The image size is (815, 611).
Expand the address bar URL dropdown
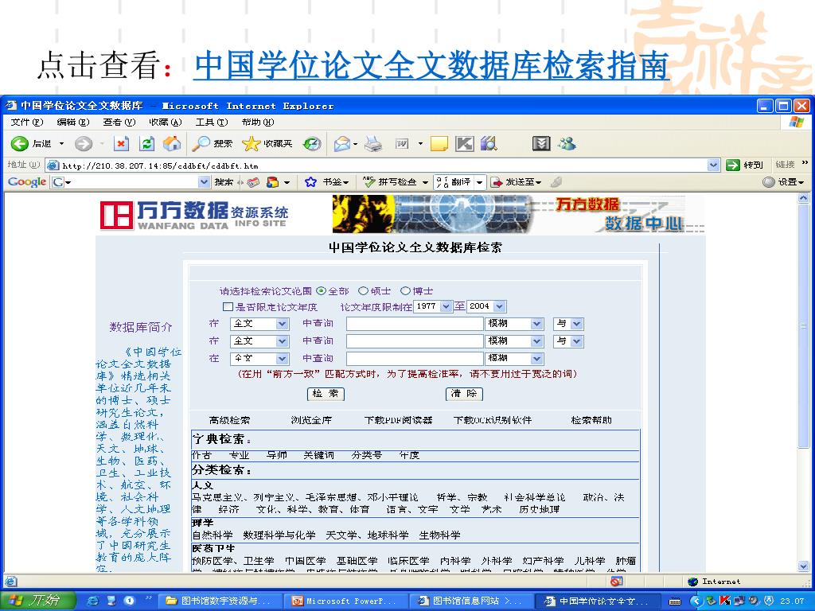[x=714, y=165]
